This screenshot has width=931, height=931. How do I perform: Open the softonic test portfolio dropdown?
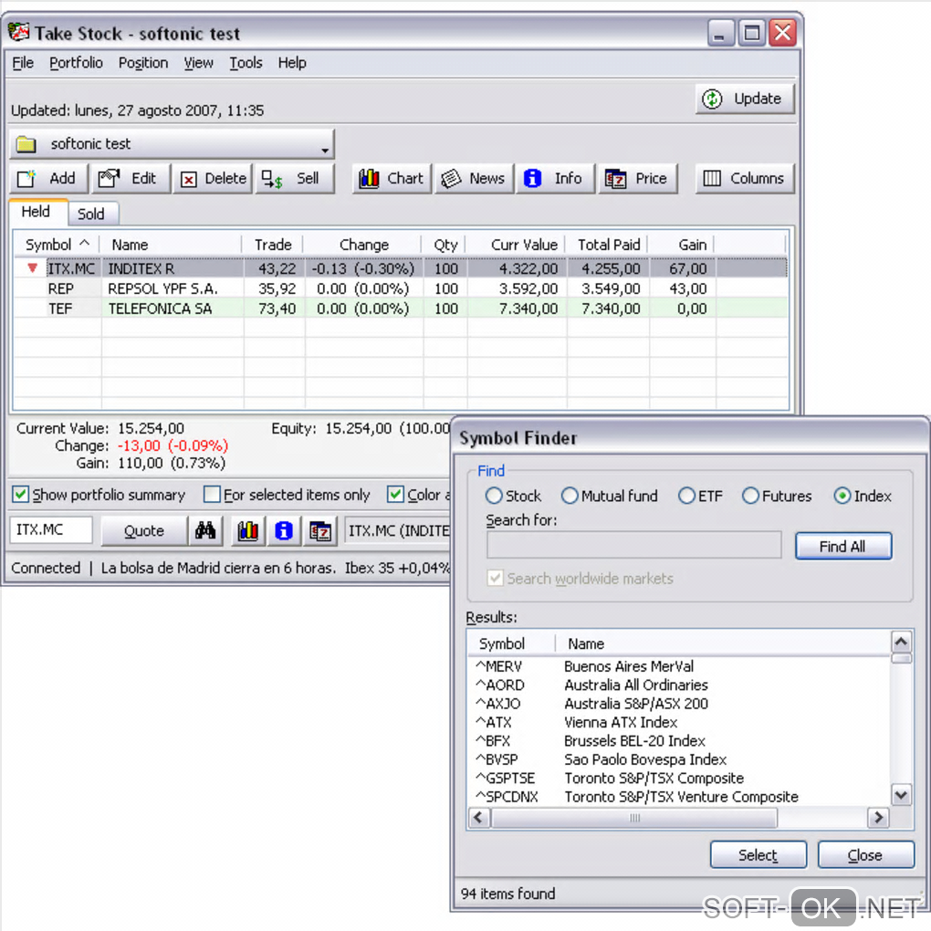click(x=172, y=144)
